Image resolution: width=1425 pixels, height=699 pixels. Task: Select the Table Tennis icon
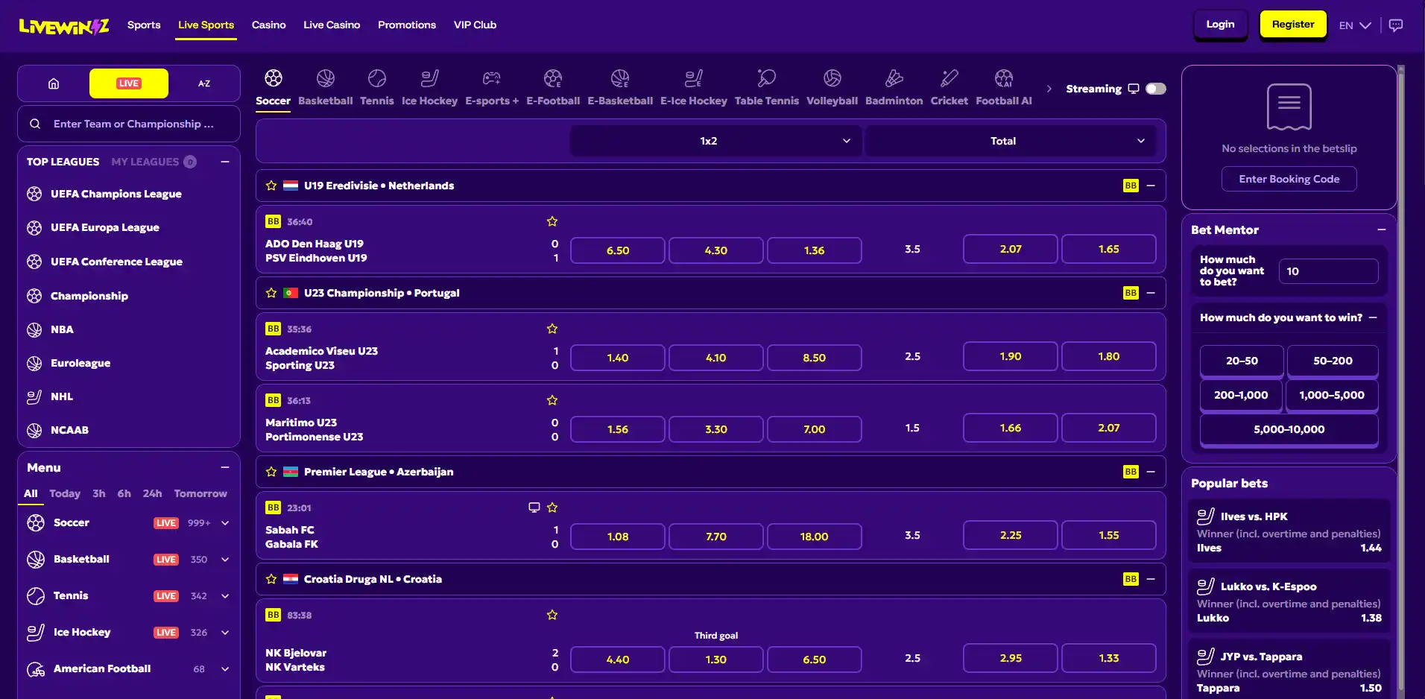tap(766, 78)
